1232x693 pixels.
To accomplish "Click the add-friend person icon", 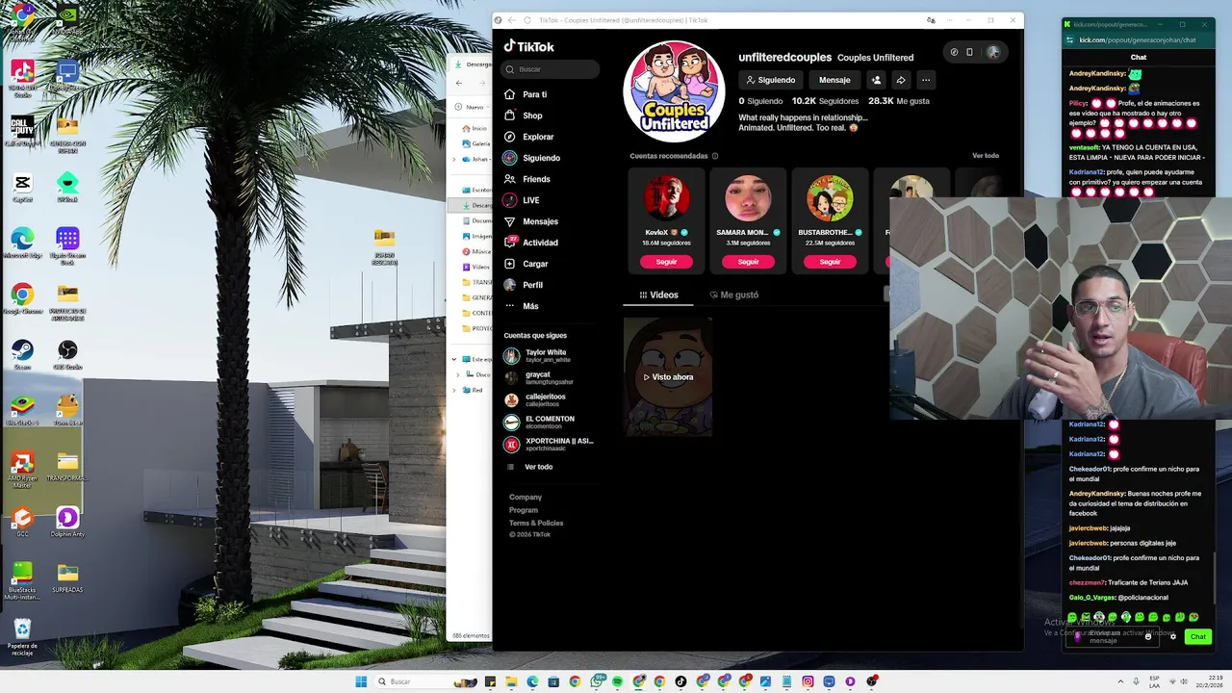I will (876, 80).
